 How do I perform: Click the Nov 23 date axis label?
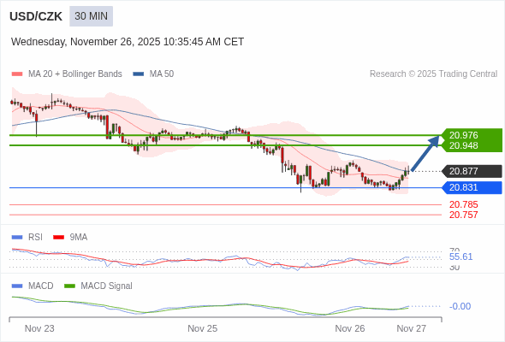tap(39, 328)
